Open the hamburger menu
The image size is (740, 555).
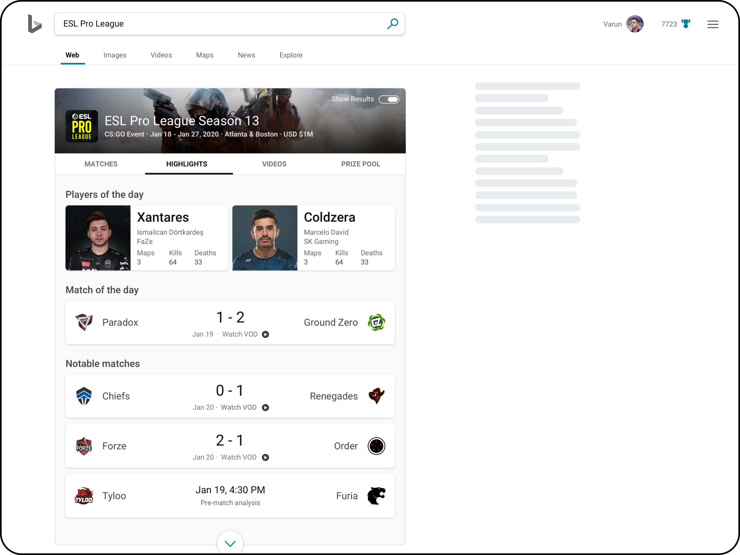[x=713, y=24]
